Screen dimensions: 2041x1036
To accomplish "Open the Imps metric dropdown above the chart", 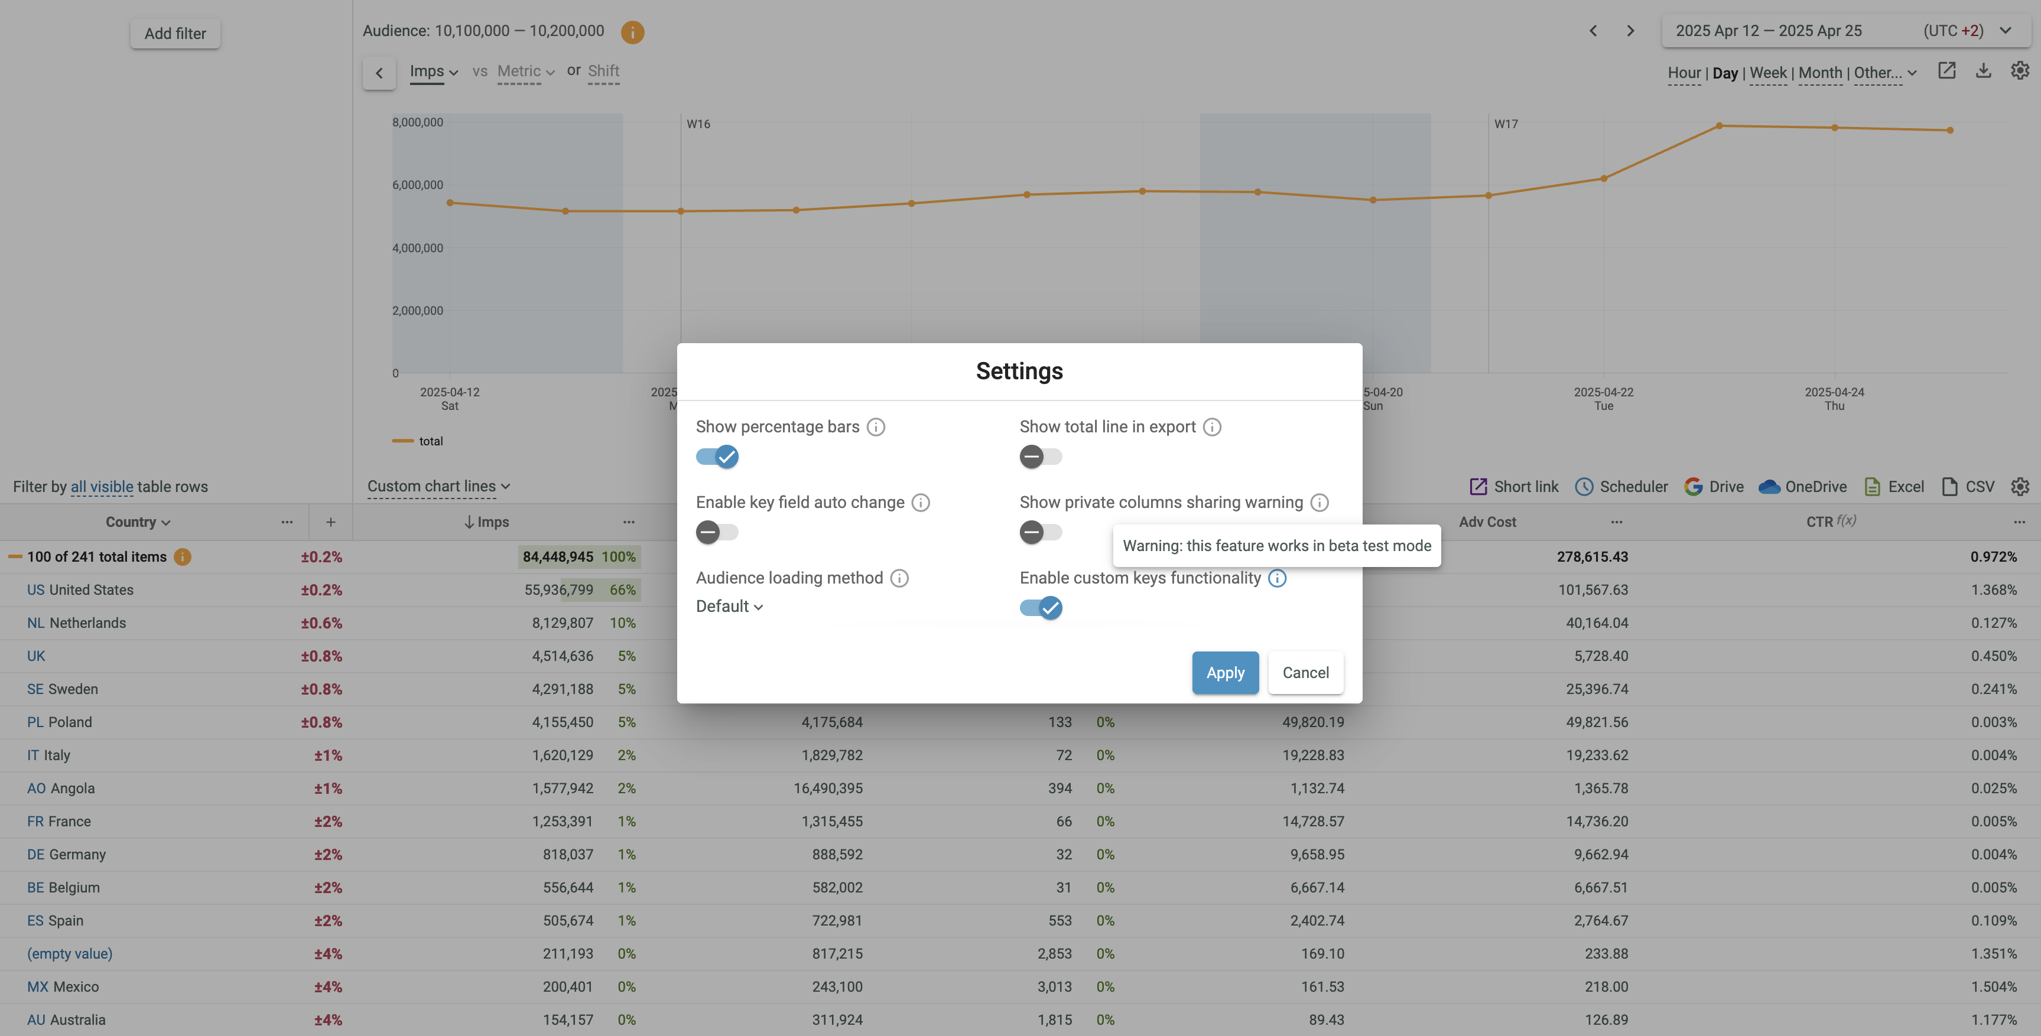I will [x=433, y=71].
